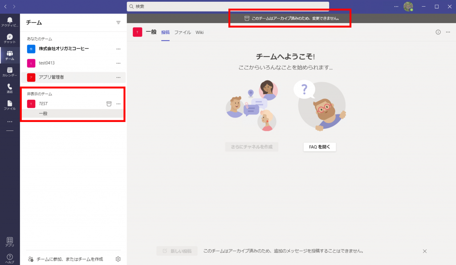456x265 pixels.
Task: Switch to the ファイル tab
Action: coord(183,33)
